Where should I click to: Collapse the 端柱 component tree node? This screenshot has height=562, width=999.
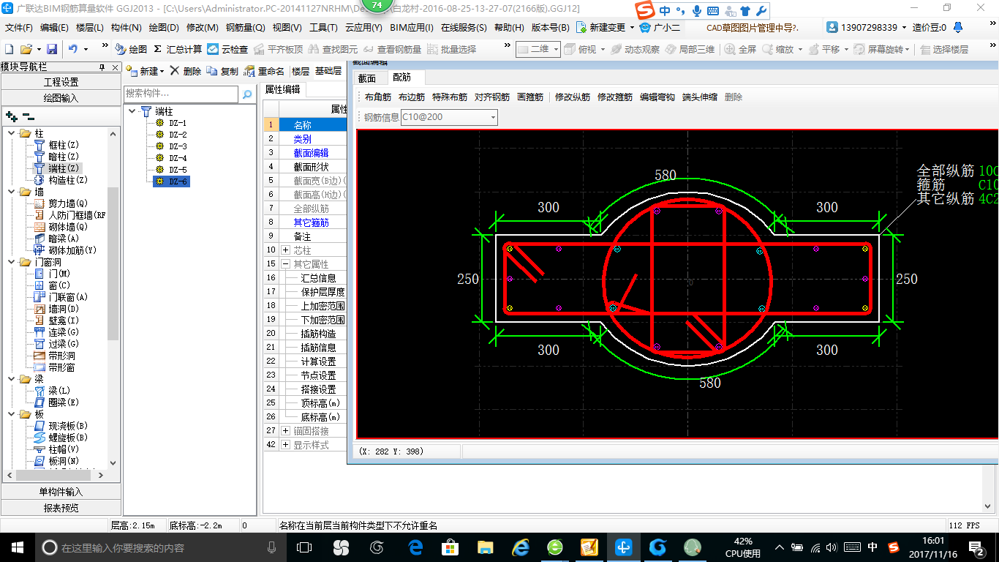click(132, 111)
